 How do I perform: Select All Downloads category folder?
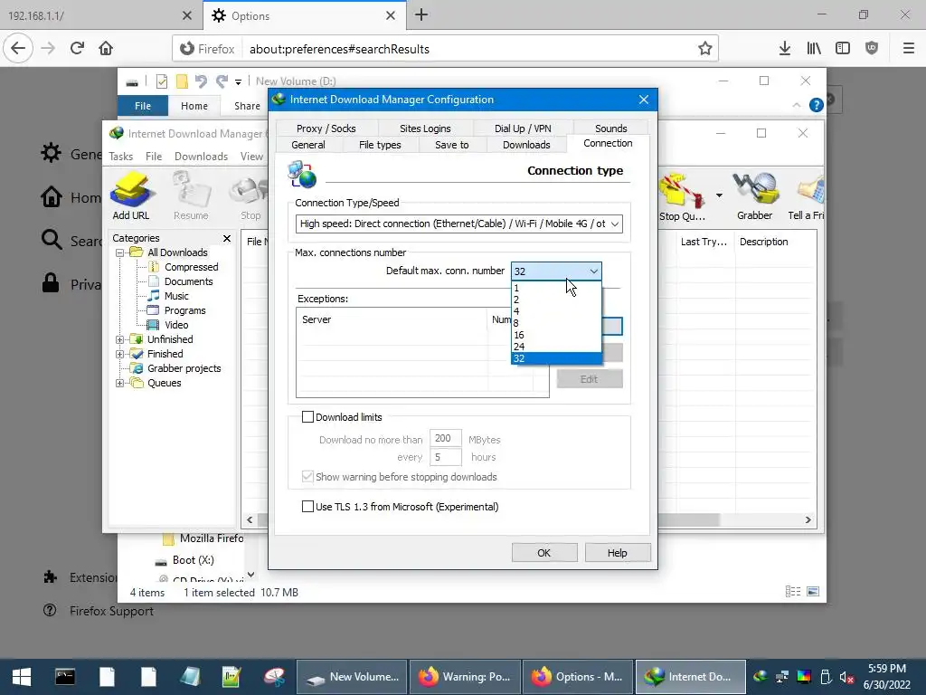(177, 252)
